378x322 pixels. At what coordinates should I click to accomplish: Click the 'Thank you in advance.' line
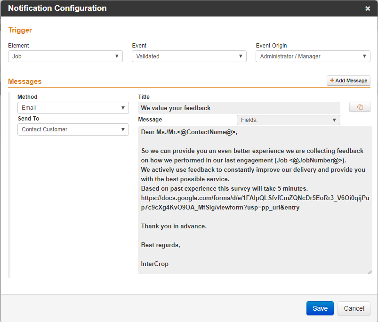(174, 226)
